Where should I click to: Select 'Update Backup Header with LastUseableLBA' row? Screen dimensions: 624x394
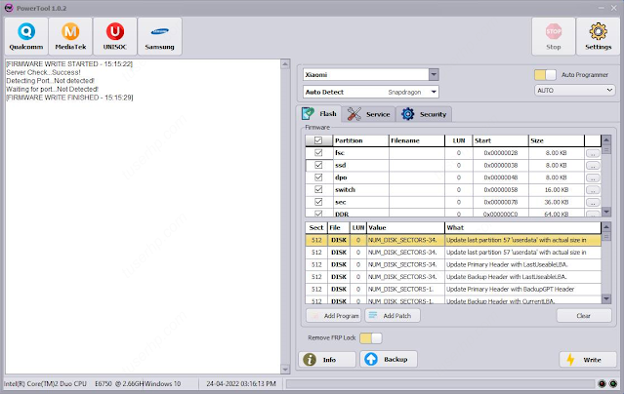(453, 277)
